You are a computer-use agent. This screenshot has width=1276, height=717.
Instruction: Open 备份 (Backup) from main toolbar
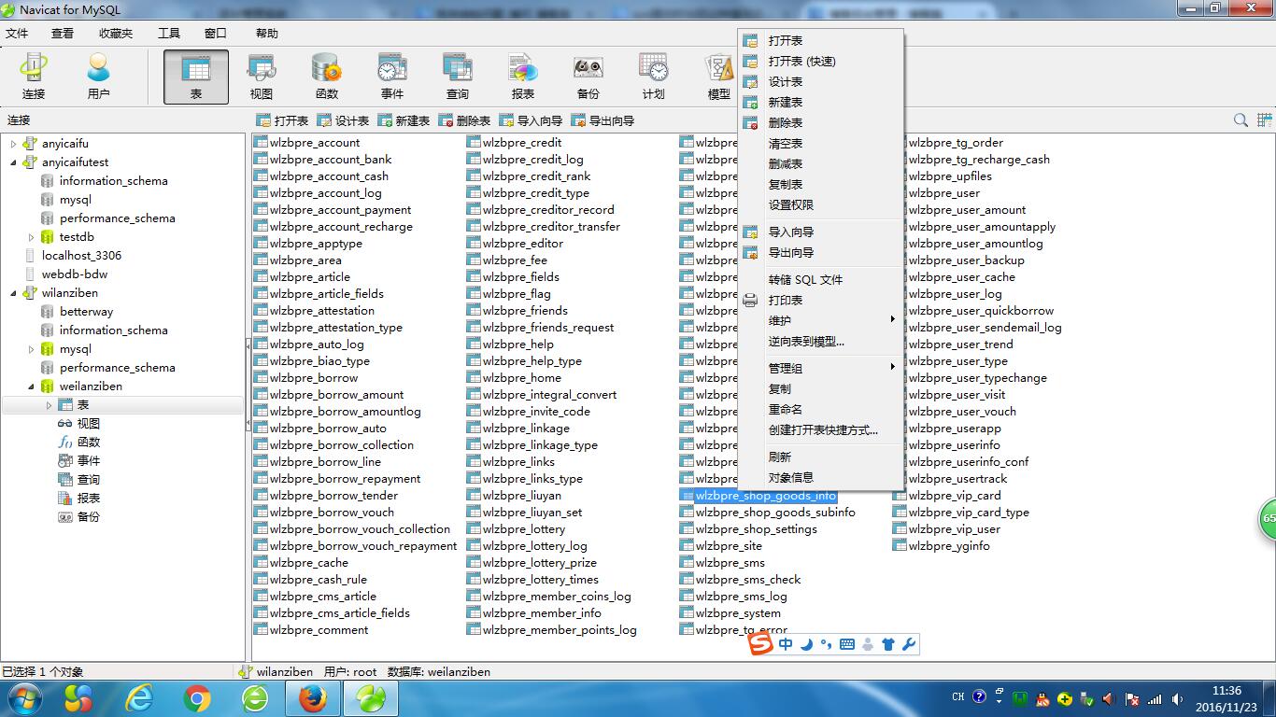(x=588, y=77)
